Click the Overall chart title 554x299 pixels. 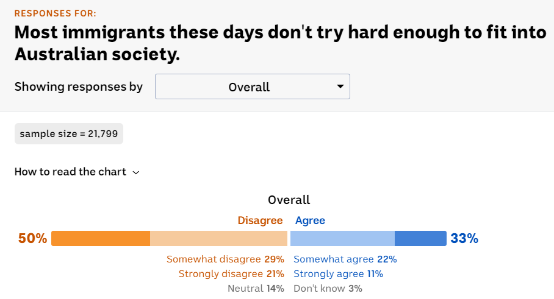[x=289, y=200]
